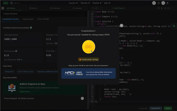The image size is (177, 111).
Task: Select the Custom Input tab
Action: (28, 19)
